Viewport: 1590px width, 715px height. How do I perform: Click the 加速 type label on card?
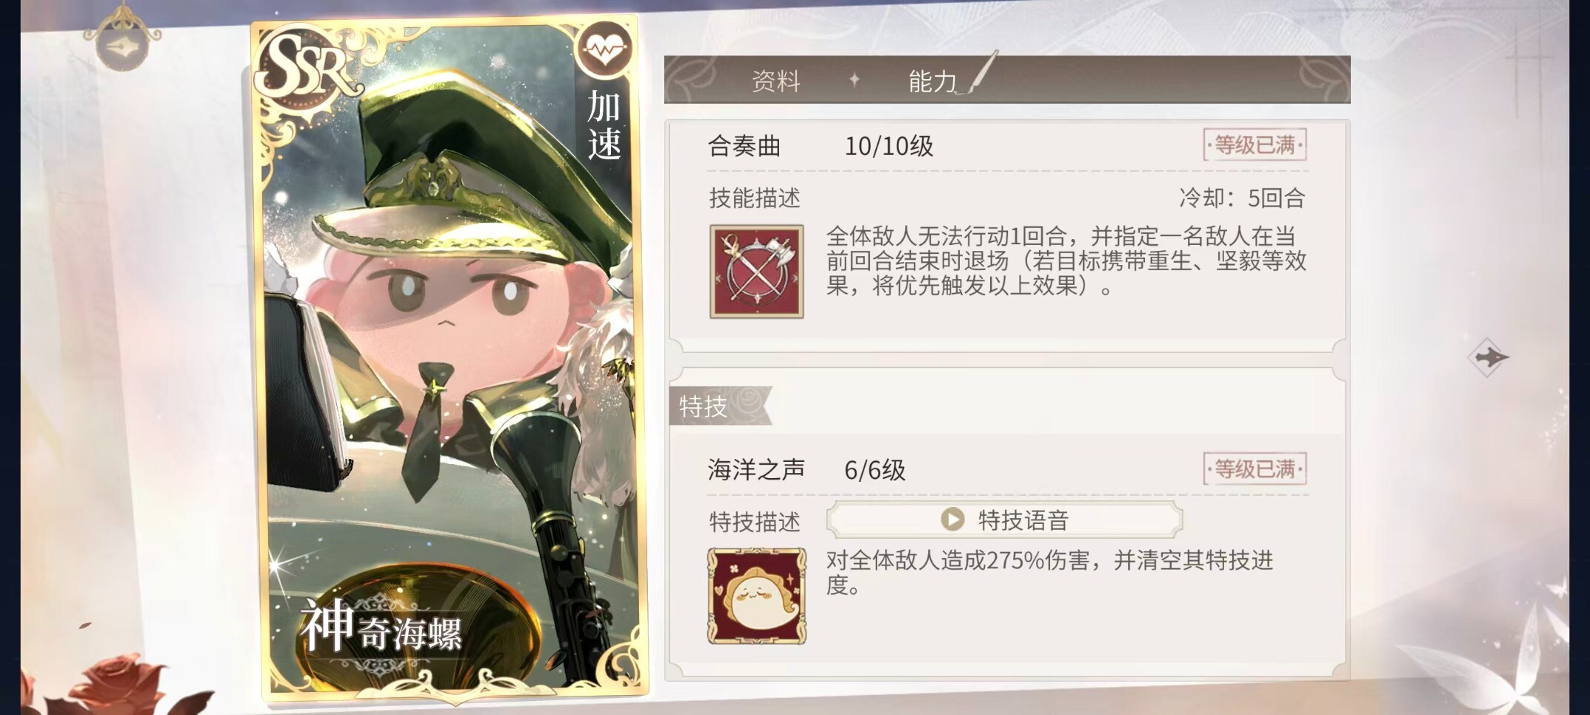click(604, 126)
